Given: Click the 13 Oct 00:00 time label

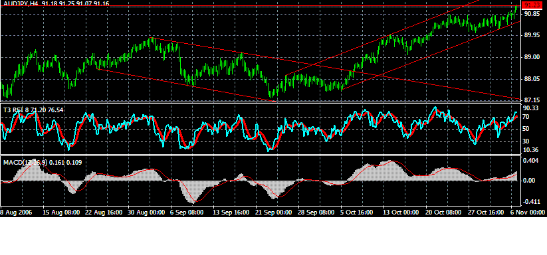Looking at the screenshot, I should click(x=401, y=212).
